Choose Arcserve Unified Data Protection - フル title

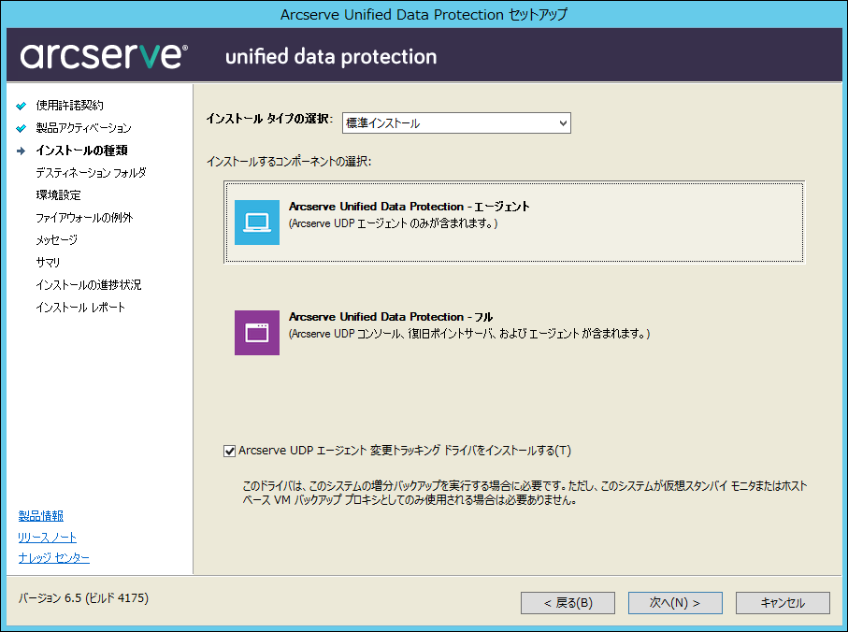(391, 317)
